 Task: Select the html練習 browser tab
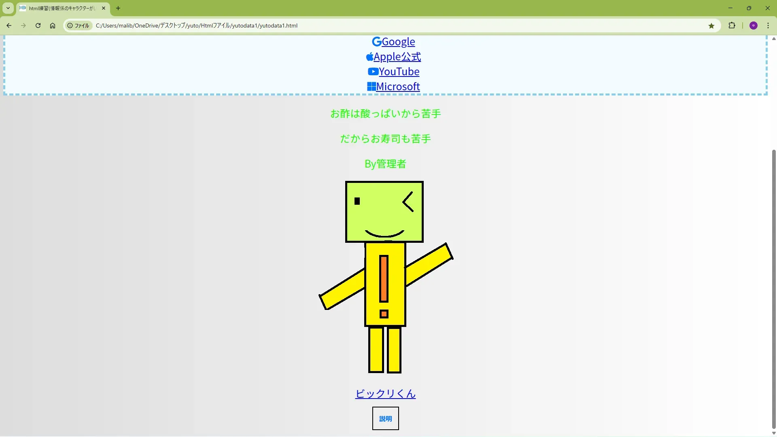(x=61, y=8)
